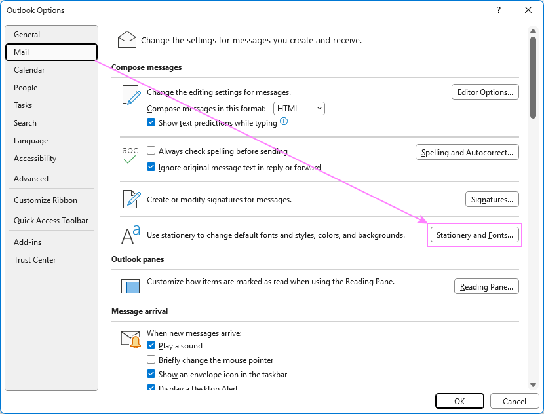Screen dimensions: 544x414
Task: Open the compose format HTML dropdown
Action: (x=299, y=109)
